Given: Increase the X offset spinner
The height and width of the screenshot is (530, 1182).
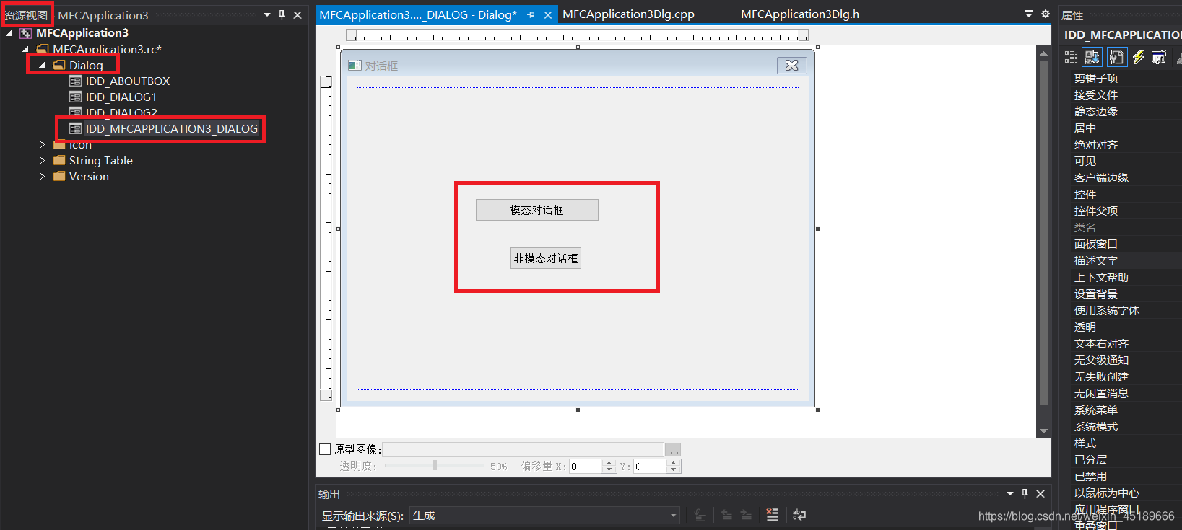Looking at the screenshot, I should [x=609, y=463].
